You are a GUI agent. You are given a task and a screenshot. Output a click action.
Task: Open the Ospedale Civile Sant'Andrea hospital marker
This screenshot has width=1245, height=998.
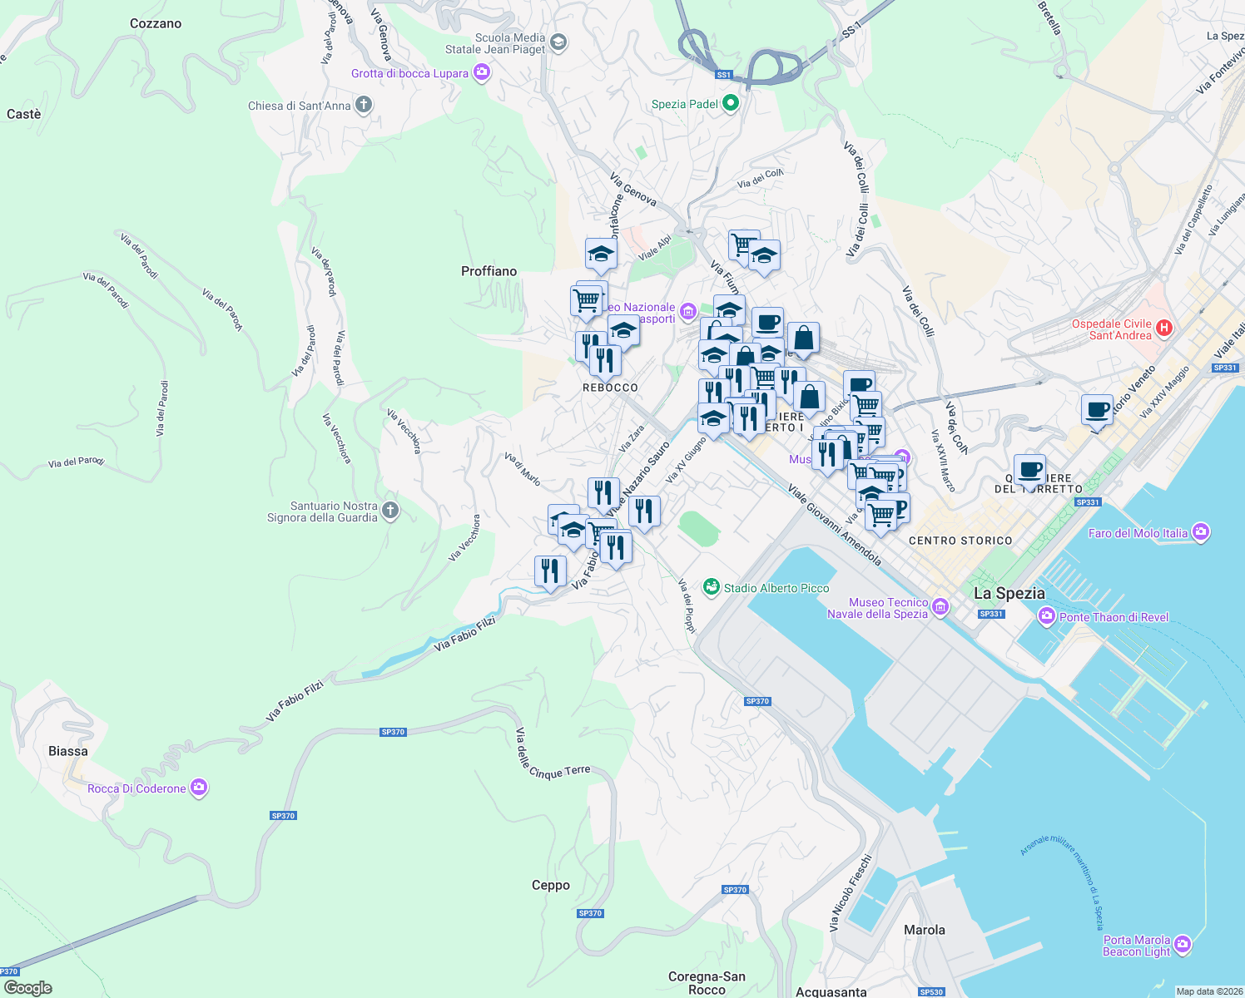pos(1165,329)
